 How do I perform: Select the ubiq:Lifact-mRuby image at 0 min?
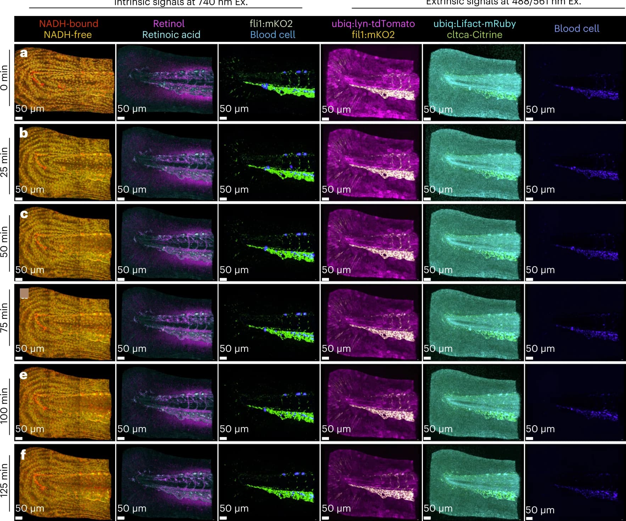pyautogui.click(x=473, y=82)
